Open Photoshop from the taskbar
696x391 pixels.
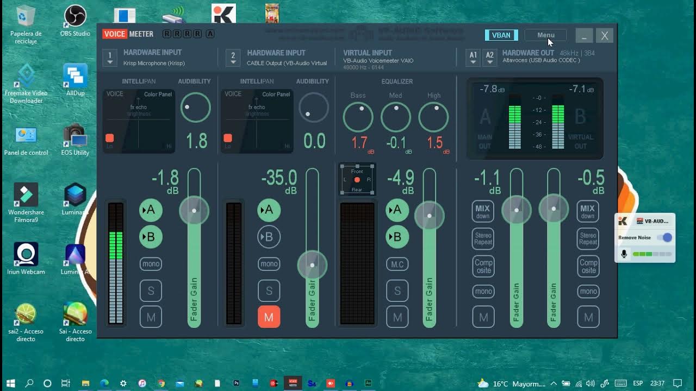(x=237, y=383)
